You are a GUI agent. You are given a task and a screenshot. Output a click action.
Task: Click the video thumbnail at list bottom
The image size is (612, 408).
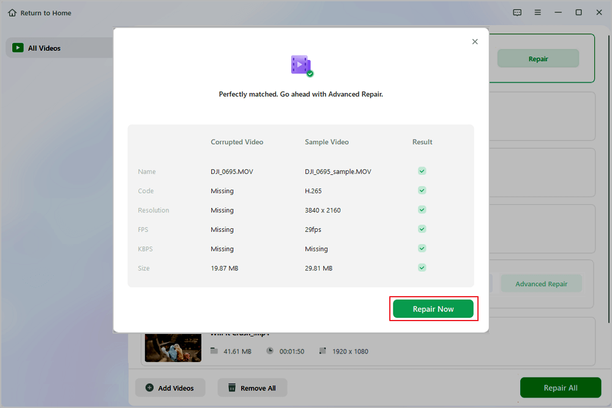point(173,347)
